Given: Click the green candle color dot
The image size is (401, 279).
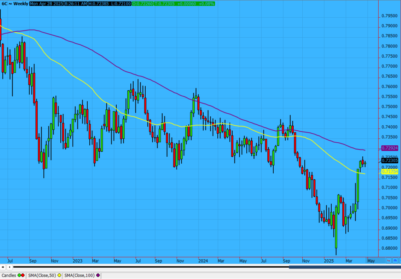Looking at the screenshot, I should [x=20, y=275].
